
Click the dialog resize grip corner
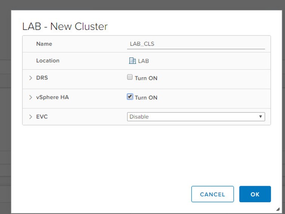(x=277, y=208)
